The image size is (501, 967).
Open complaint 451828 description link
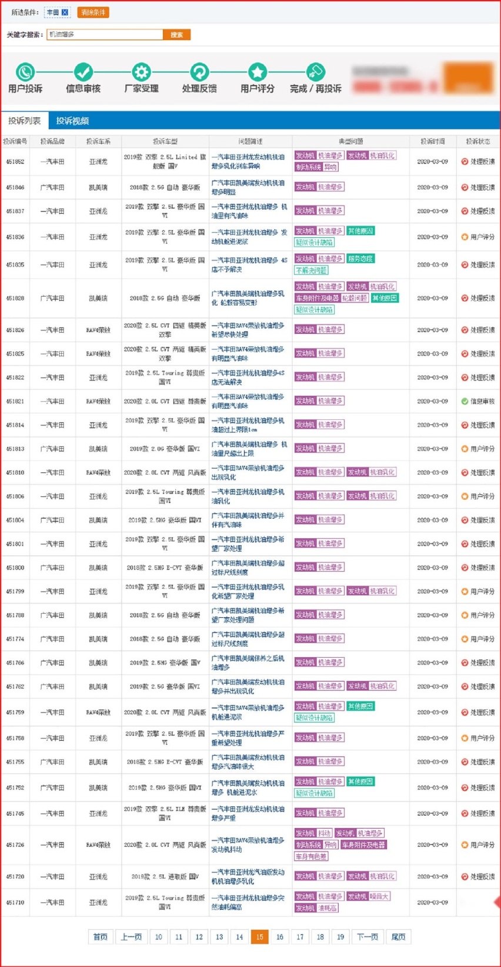248,298
